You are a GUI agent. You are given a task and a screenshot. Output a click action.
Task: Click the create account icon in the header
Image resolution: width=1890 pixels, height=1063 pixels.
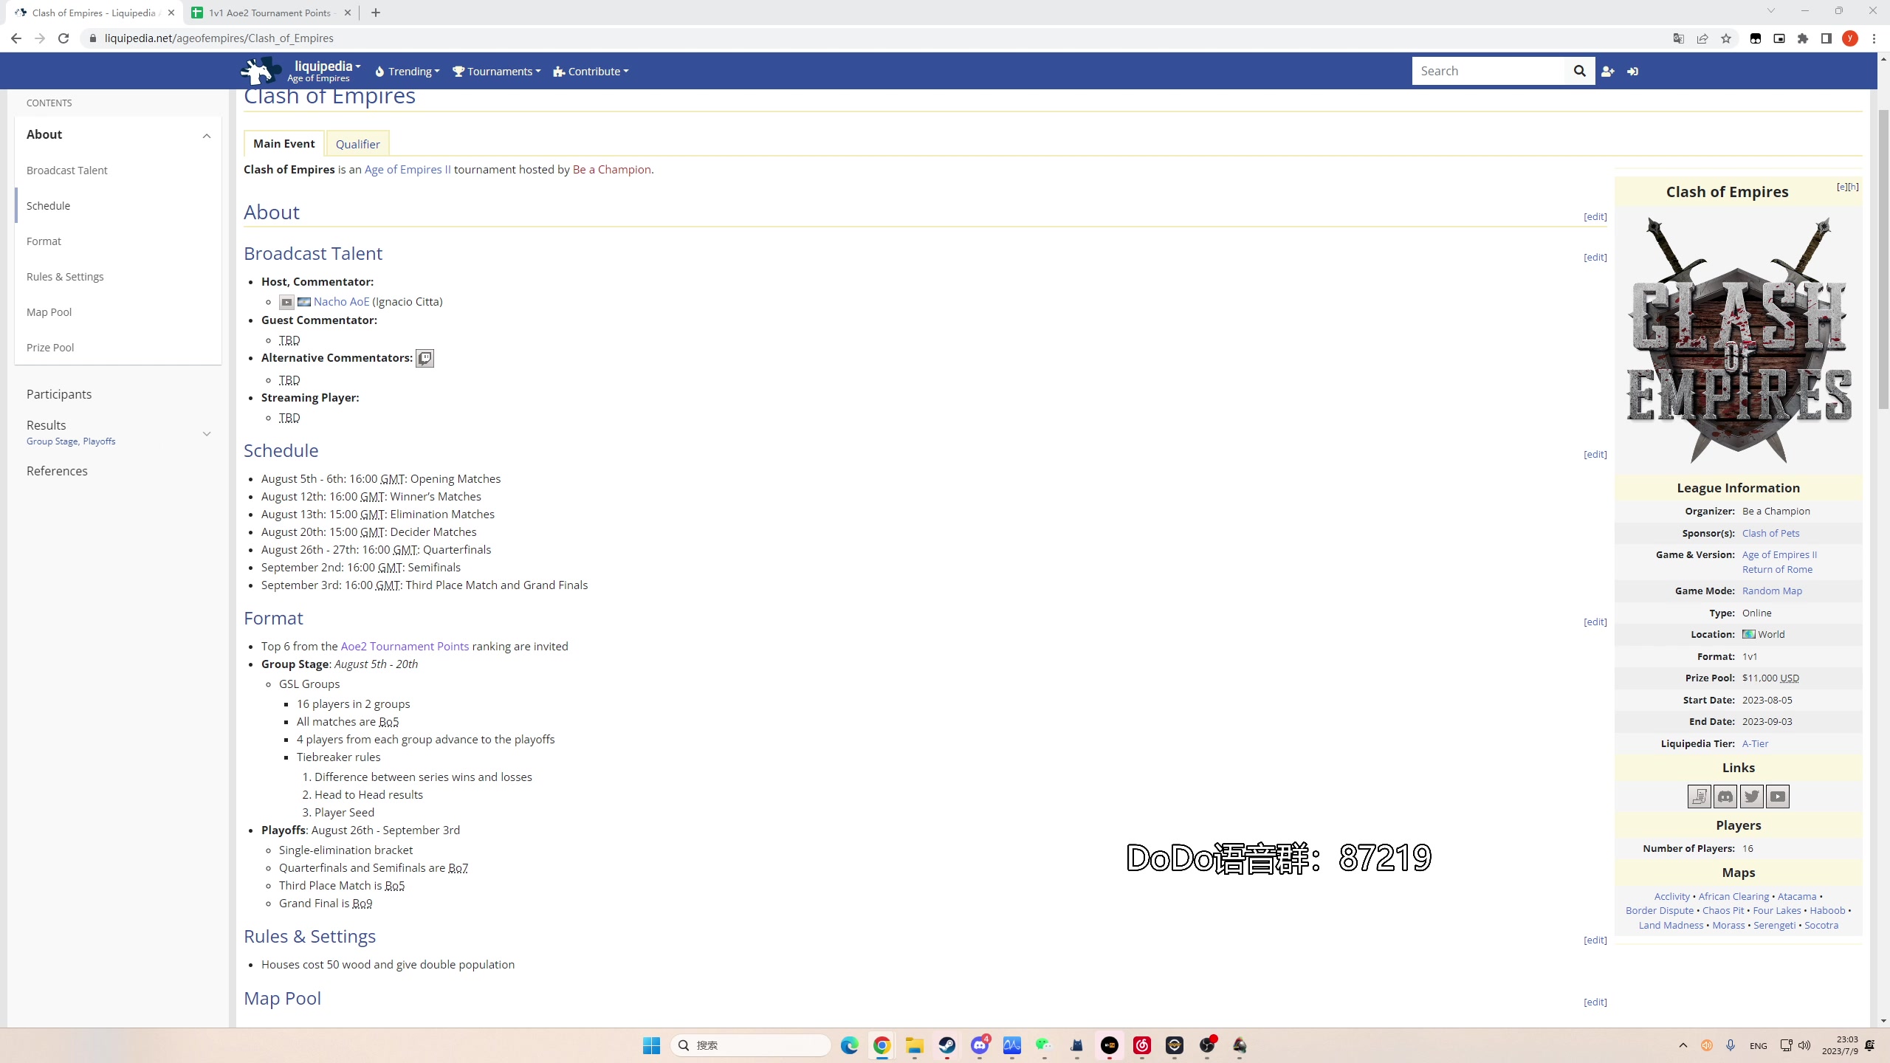coord(1607,71)
